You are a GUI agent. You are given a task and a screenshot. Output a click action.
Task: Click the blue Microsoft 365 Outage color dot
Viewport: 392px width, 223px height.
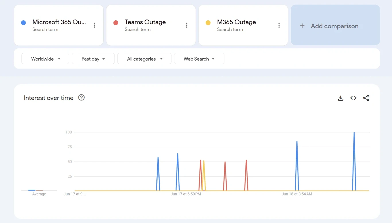pos(24,23)
